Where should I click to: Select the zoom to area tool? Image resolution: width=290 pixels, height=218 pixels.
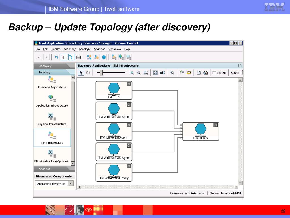(146, 73)
